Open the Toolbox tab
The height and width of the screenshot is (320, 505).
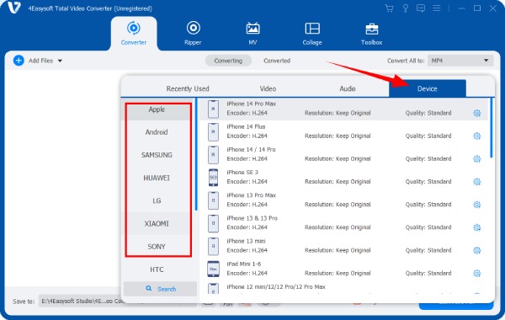tap(372, 33)
